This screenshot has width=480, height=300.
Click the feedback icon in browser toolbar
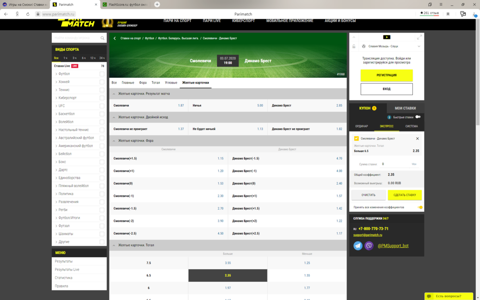[x=463, y=14]
